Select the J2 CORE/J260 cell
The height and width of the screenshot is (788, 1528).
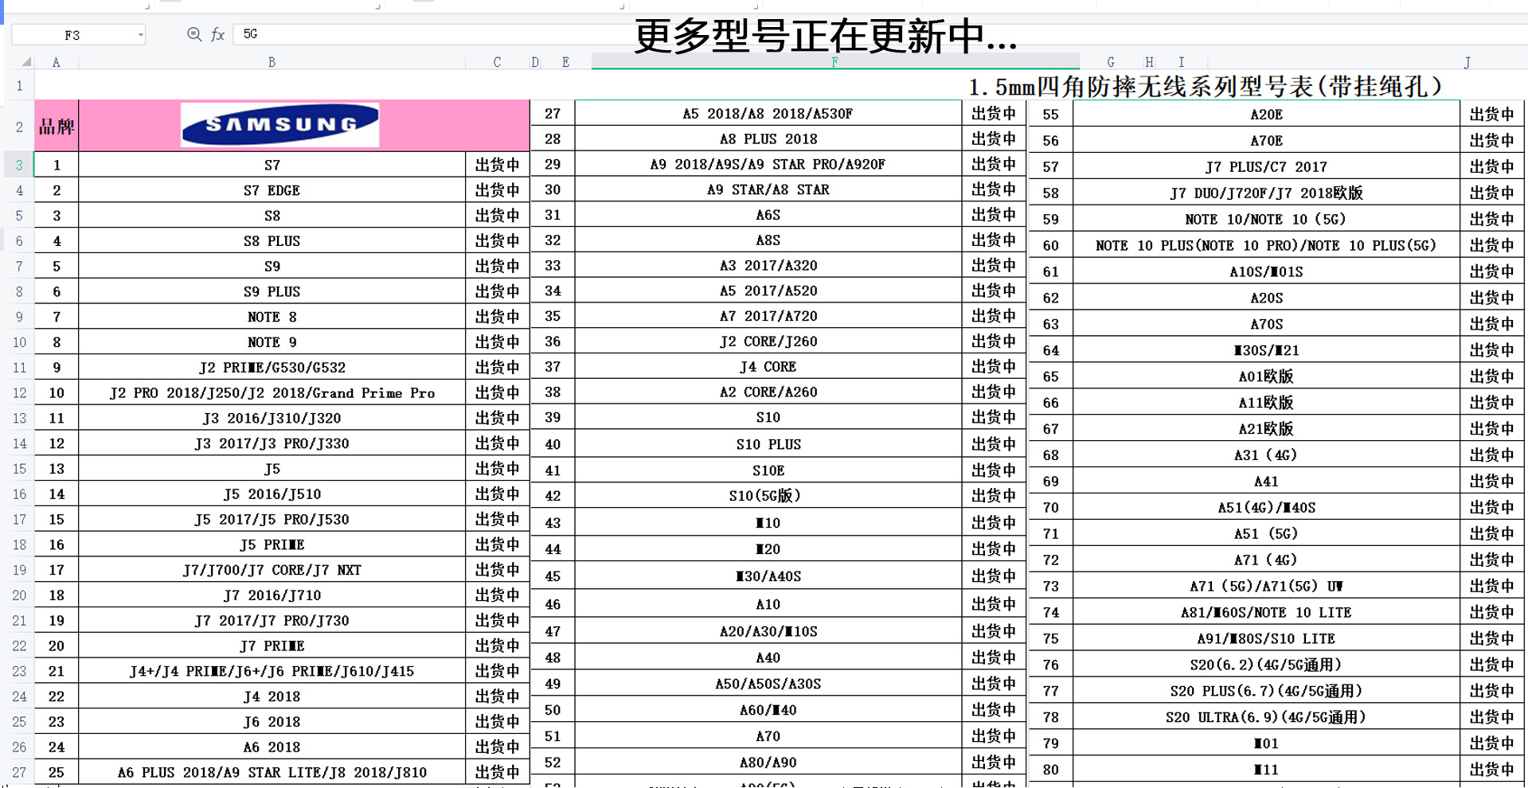click(768, 341)
